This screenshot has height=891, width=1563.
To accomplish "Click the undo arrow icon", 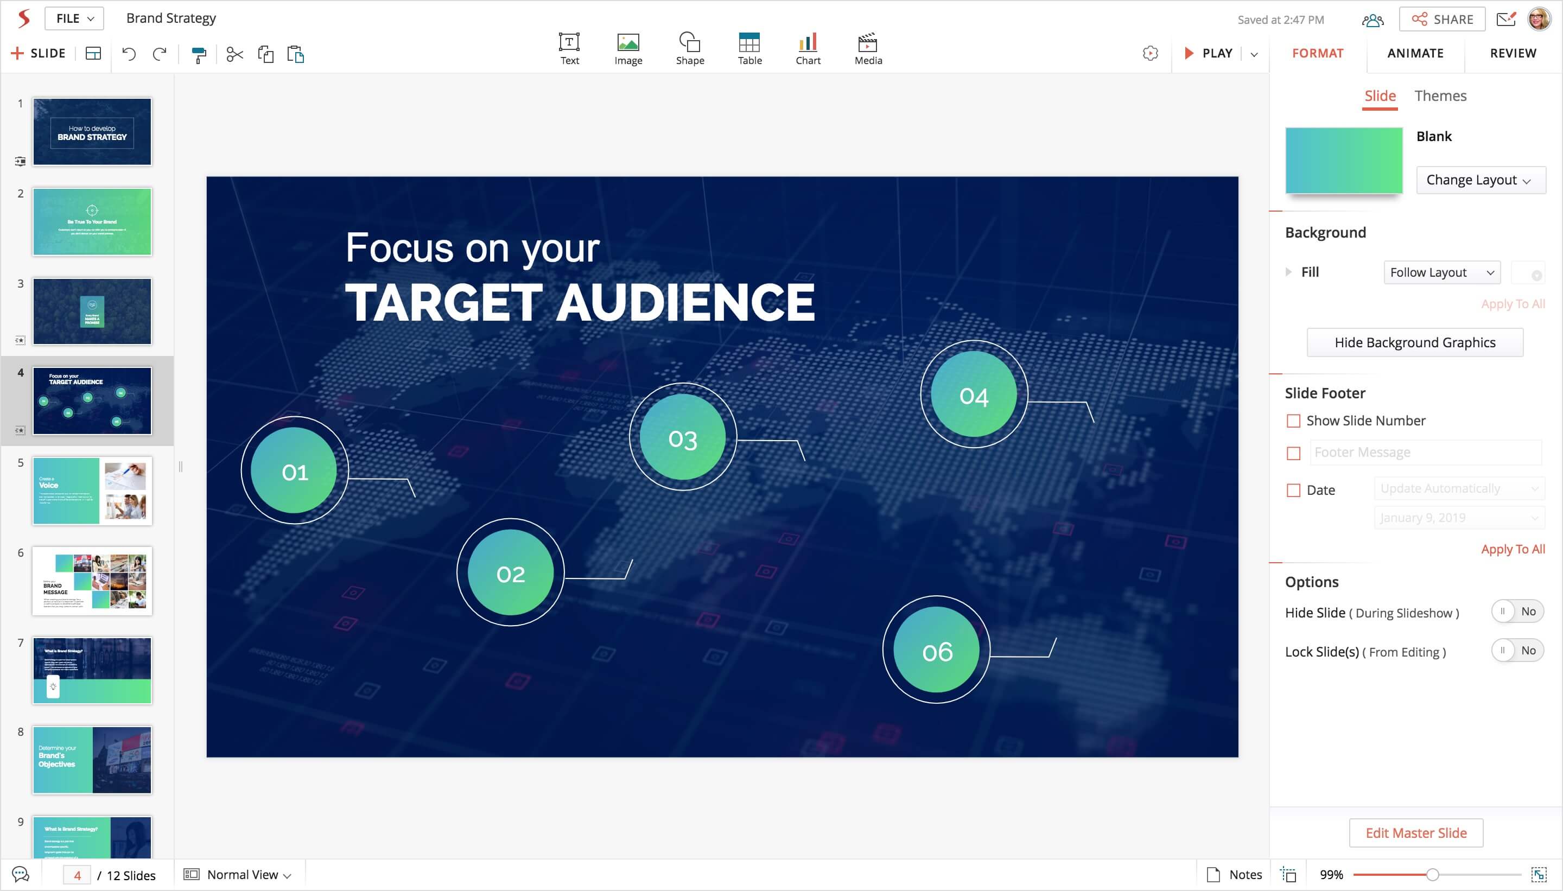I will (x=129, y=54).
